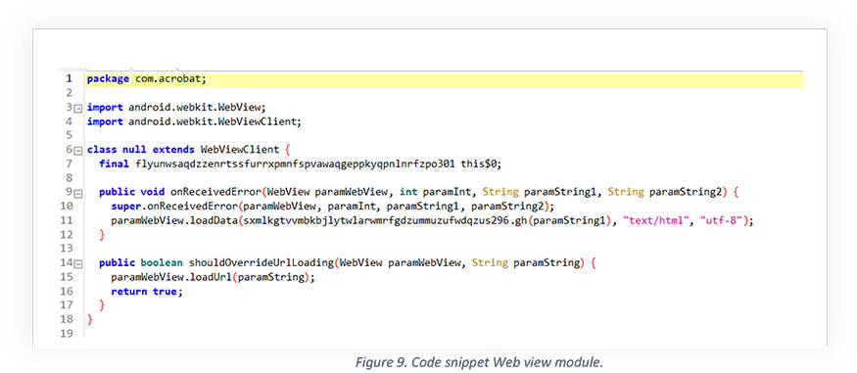The width and height of the screenshot is (857, 373).
Task: Click line number 1 in the gutter
Action: pos(69,78)
